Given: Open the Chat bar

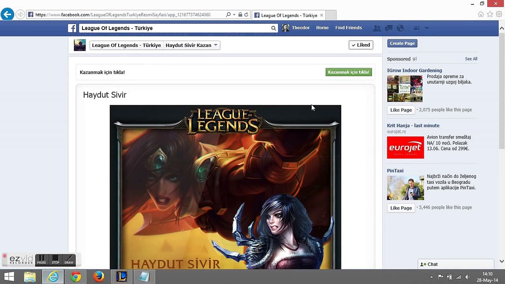Looking at the screenshot, I should pos(456,264).
